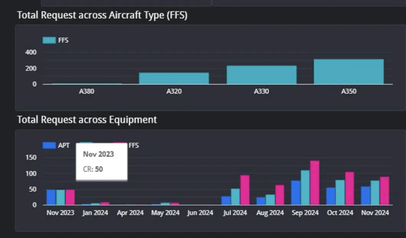
Task: Select the teal CR bar for Jul 2024
Action: click(x=236, y=197)
